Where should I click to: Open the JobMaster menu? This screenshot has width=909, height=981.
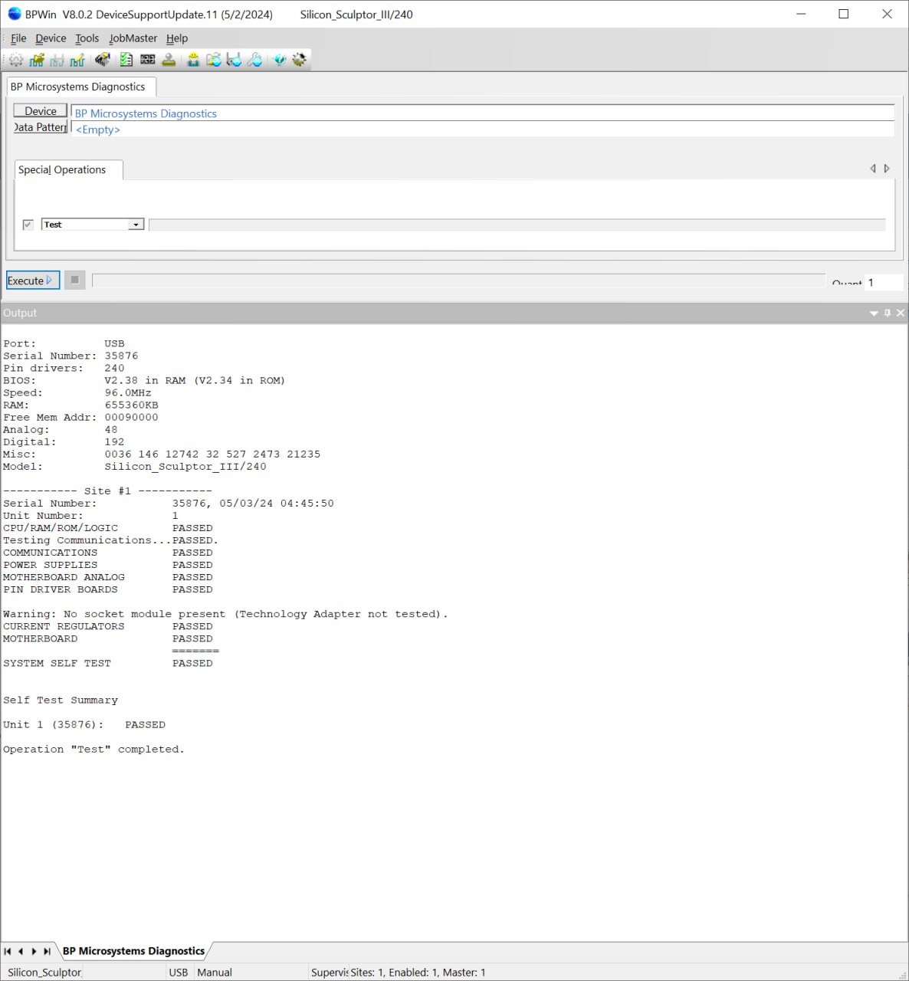(133, 38)
